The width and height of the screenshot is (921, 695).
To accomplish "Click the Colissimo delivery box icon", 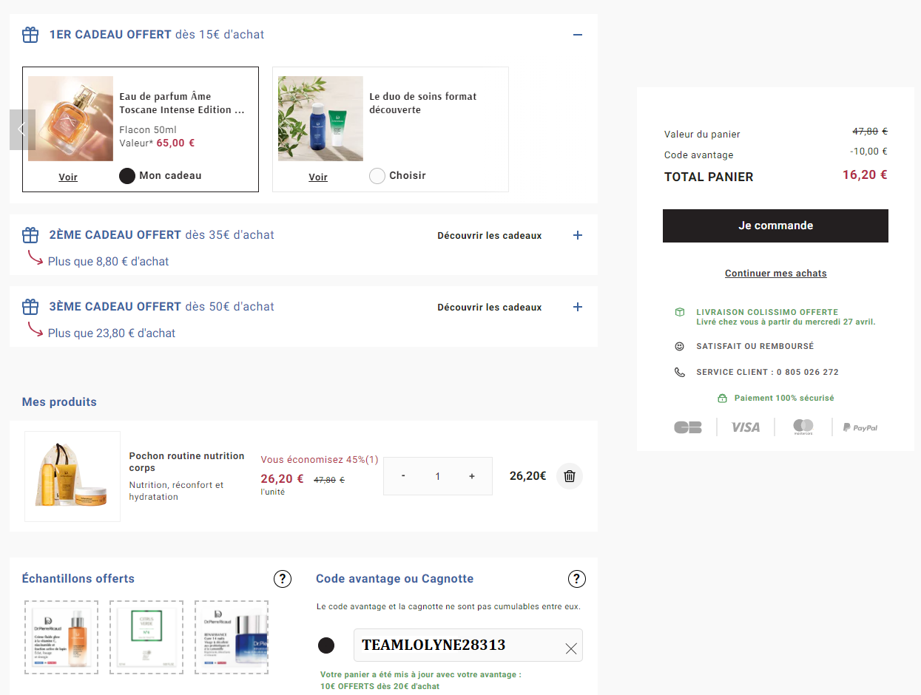I will pos(680,313).
